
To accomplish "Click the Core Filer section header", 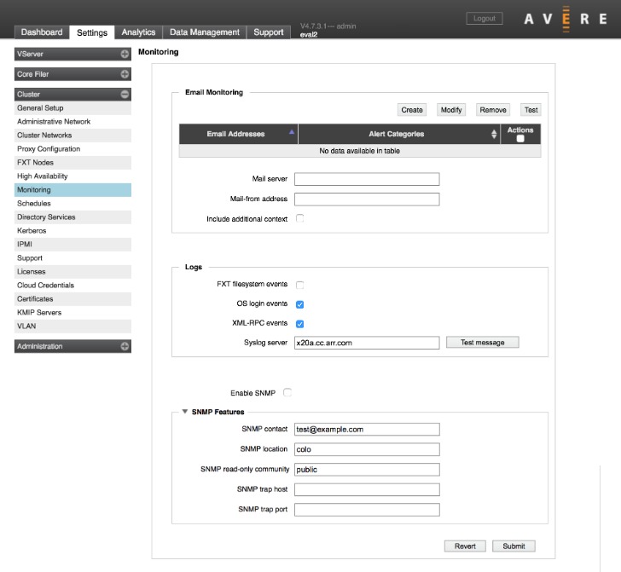I will [73, 74].
